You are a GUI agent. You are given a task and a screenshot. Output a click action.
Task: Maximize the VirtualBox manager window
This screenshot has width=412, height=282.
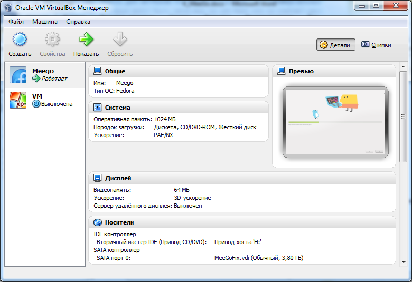tap(376, 5)
